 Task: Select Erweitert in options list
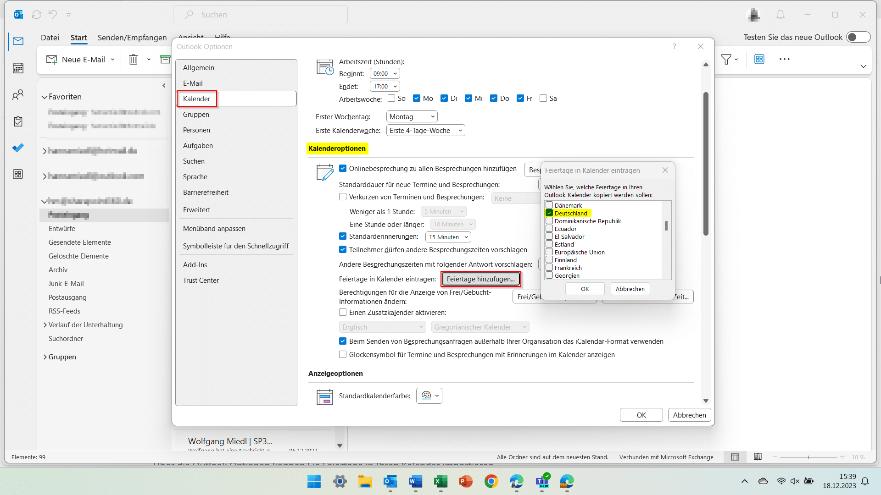tap(196, 210)
